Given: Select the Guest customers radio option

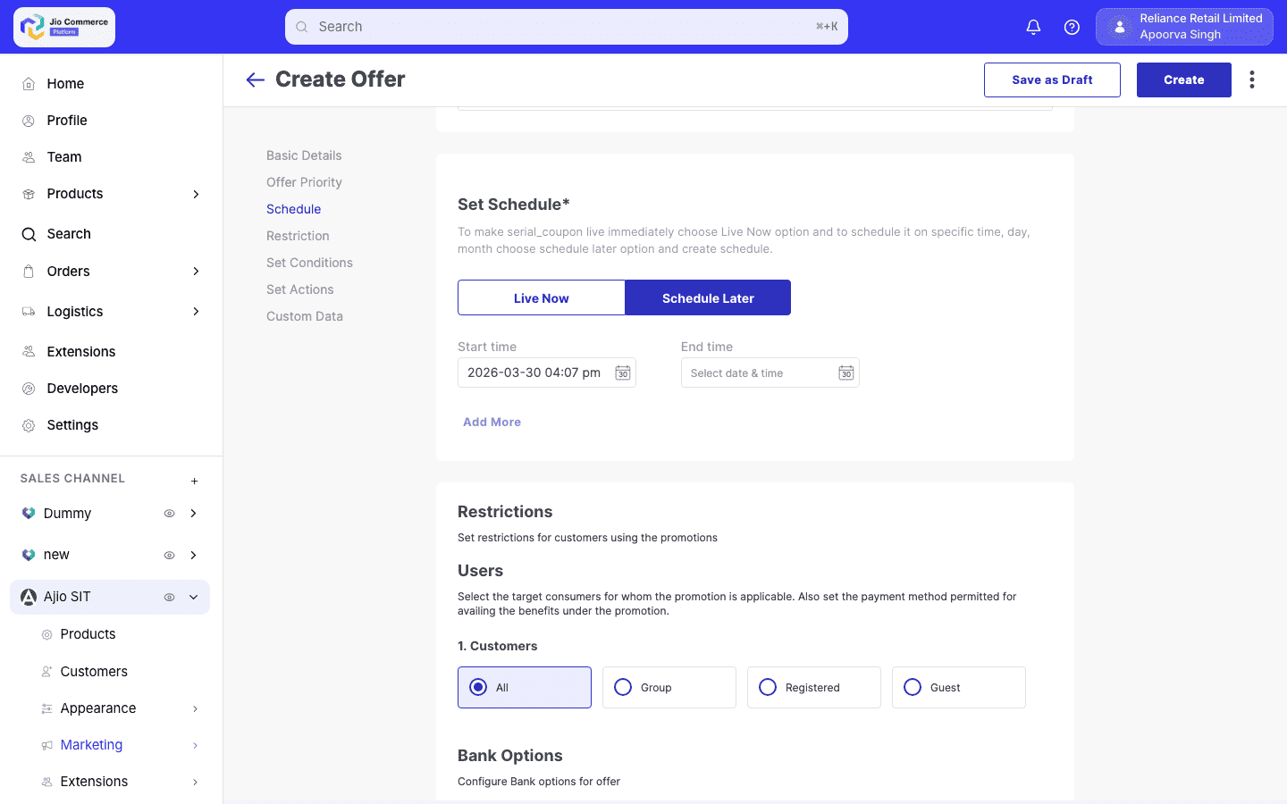Looking at the screenshot, I should (913, 687).
